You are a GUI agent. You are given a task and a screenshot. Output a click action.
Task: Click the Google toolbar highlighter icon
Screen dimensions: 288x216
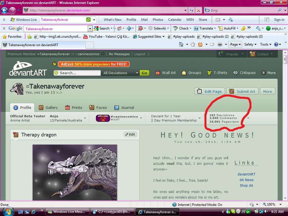243,28
